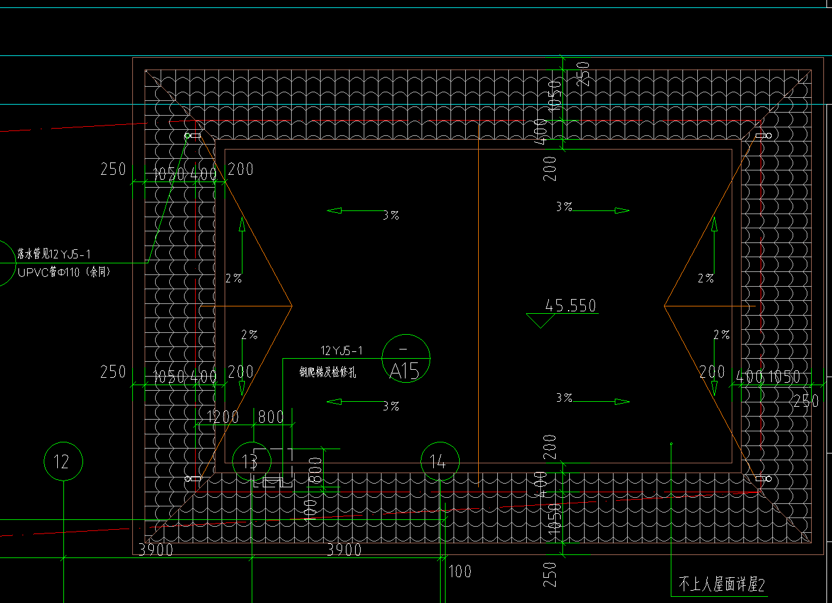Select the elevation text 45.550
This screenshot has width=832, height=603.
pyautogui.click(x=570, y=305)
